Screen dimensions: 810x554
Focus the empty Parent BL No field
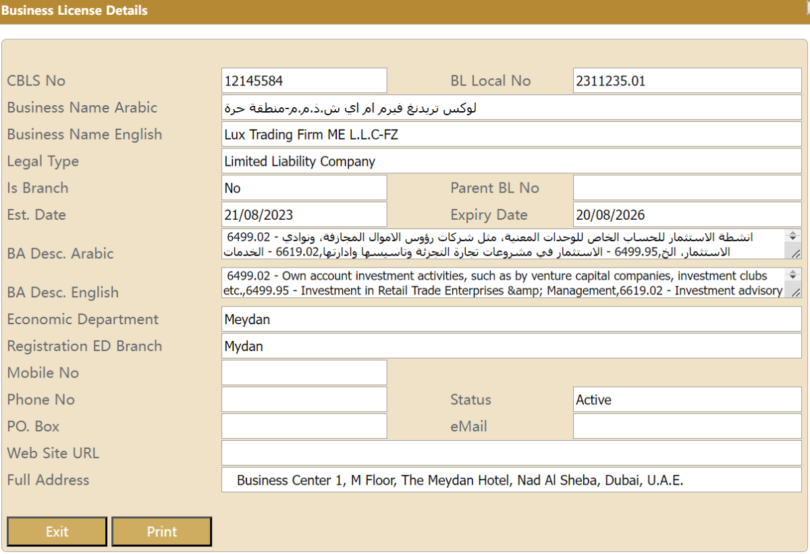[x=686, y=188]
